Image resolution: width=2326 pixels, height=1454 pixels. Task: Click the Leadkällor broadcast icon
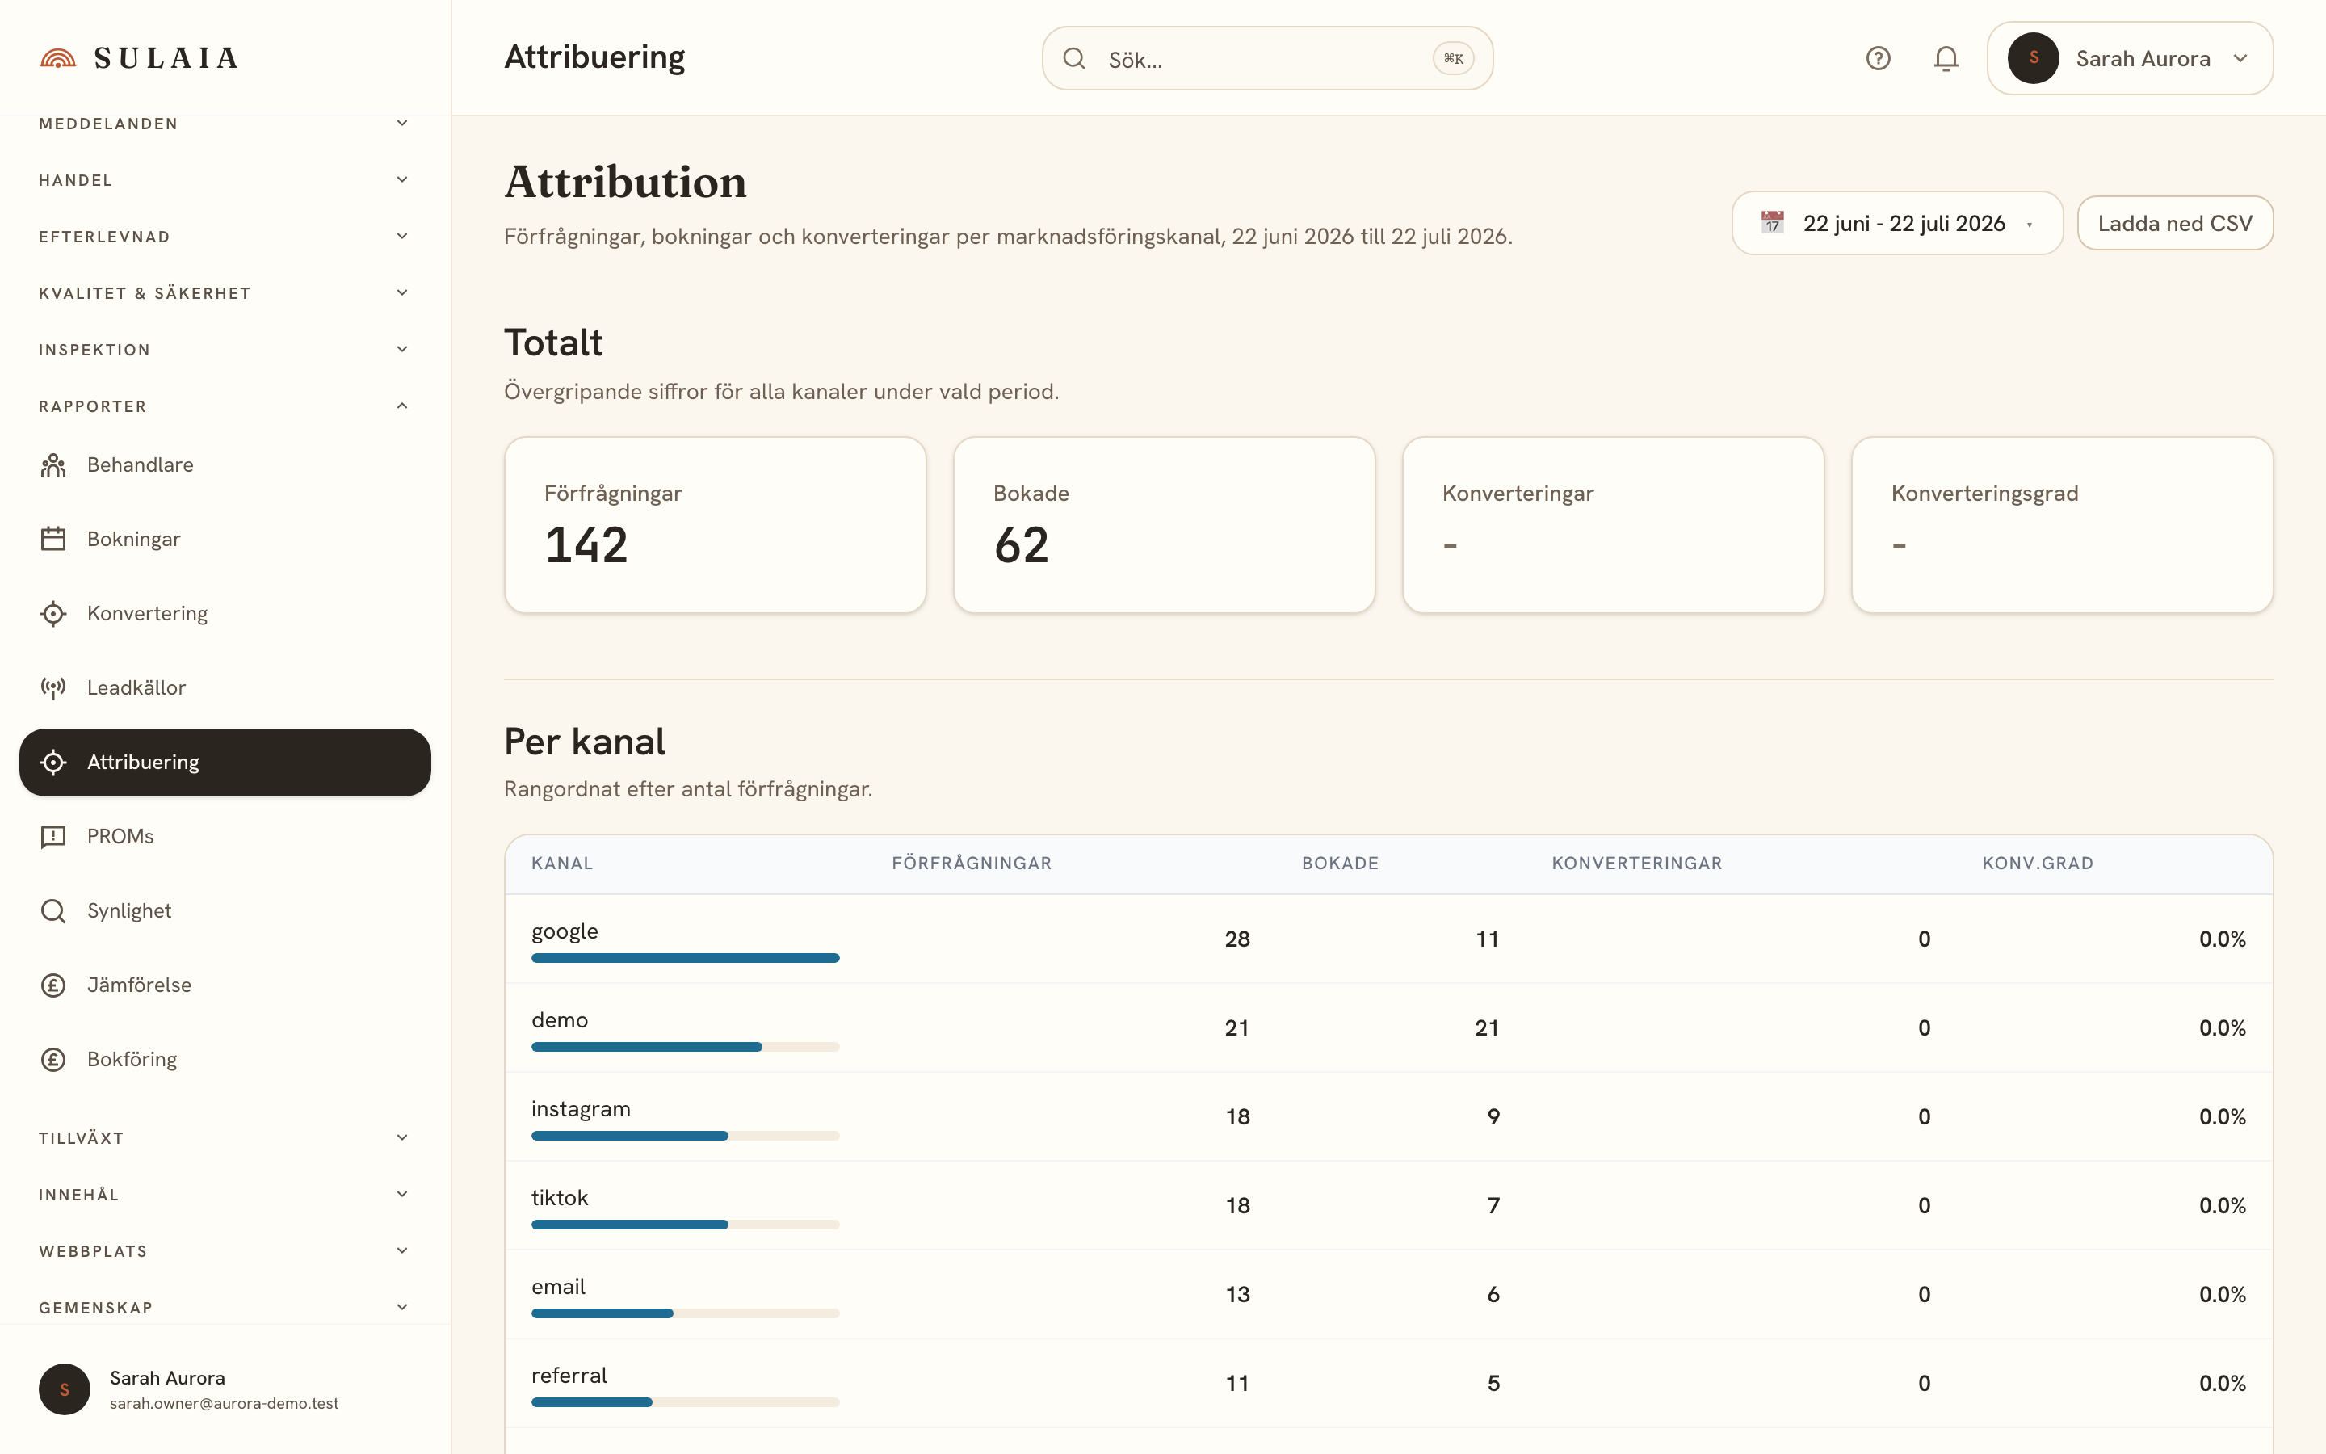[52, 687]
